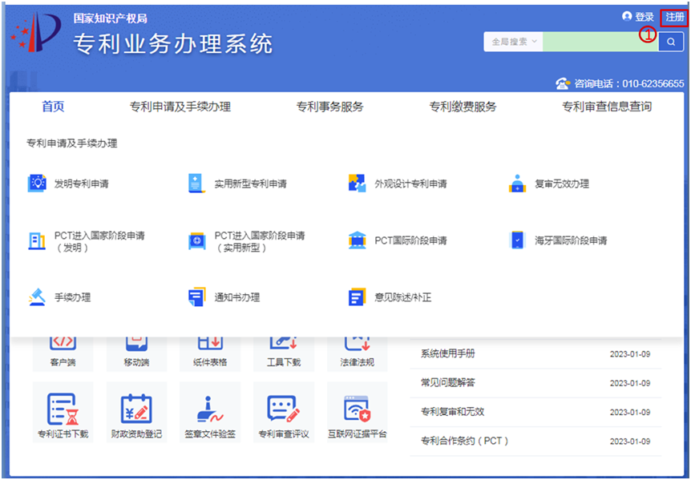This screenshot has height=480, width=691.
Task: Open the 移动端 icon
Action: coord(136,343)
